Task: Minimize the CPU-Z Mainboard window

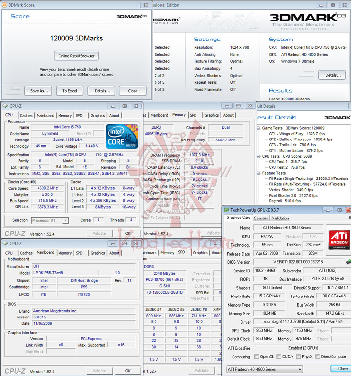Action: click(x=113, y=244)
